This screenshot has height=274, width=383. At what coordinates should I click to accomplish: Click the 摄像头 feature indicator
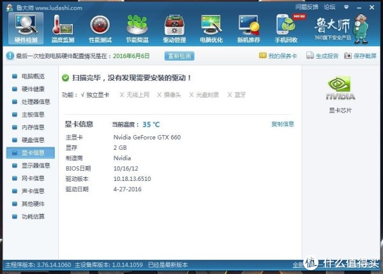pyautogui.click(x=169, y=95)
